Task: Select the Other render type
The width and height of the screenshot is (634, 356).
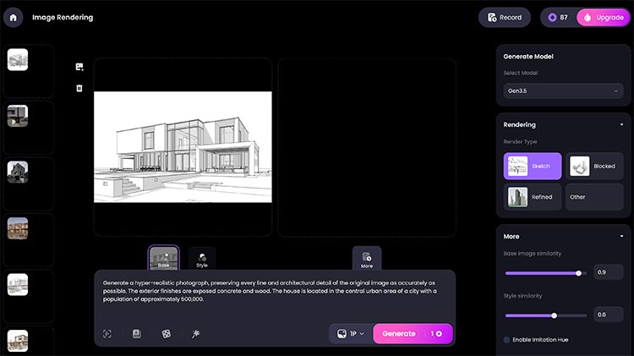Action: (594, 197)
